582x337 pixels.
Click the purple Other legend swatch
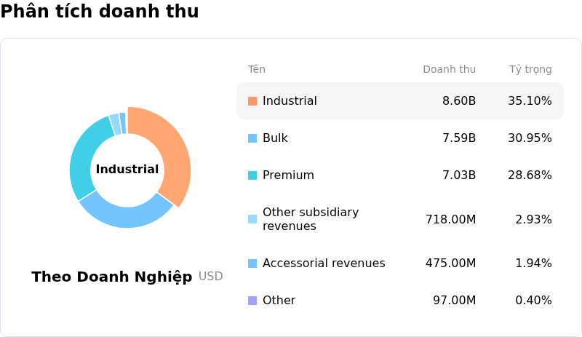pos(252,301)
